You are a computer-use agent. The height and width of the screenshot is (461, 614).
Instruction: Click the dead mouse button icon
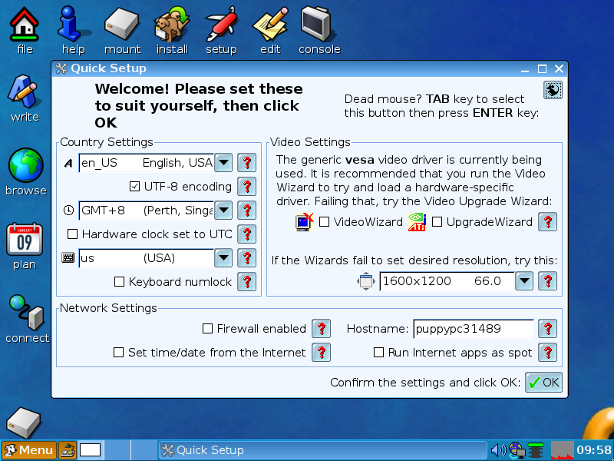pyautogui.click(x=553, y=91)
